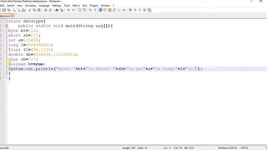Image resolution: width=267 pixels, height=150 pixels.
Task: Close the current document via toolbar icon
Action: pos(14,10)
